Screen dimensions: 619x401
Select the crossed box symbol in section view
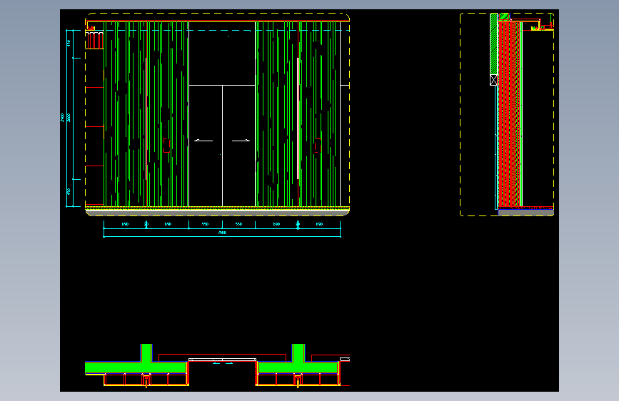pyautogui.click(x=493, y=80)
